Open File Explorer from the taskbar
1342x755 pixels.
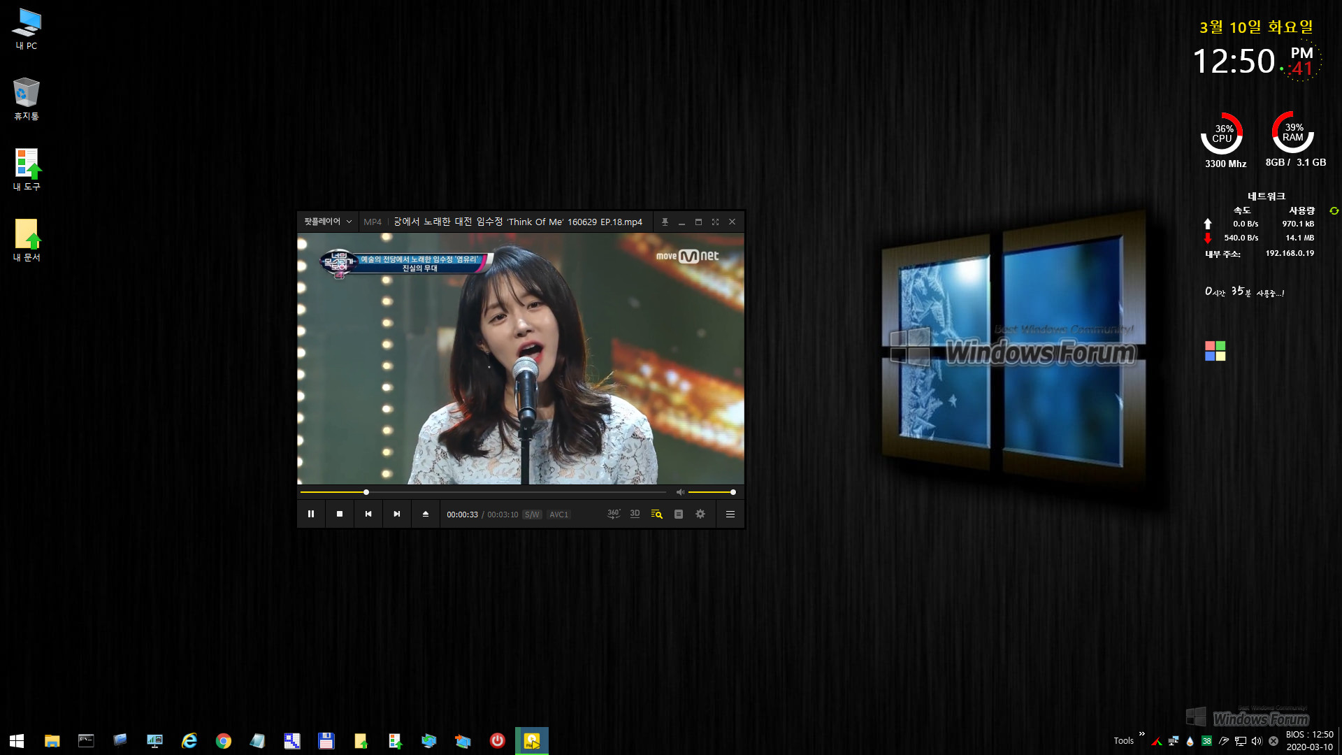52,741
